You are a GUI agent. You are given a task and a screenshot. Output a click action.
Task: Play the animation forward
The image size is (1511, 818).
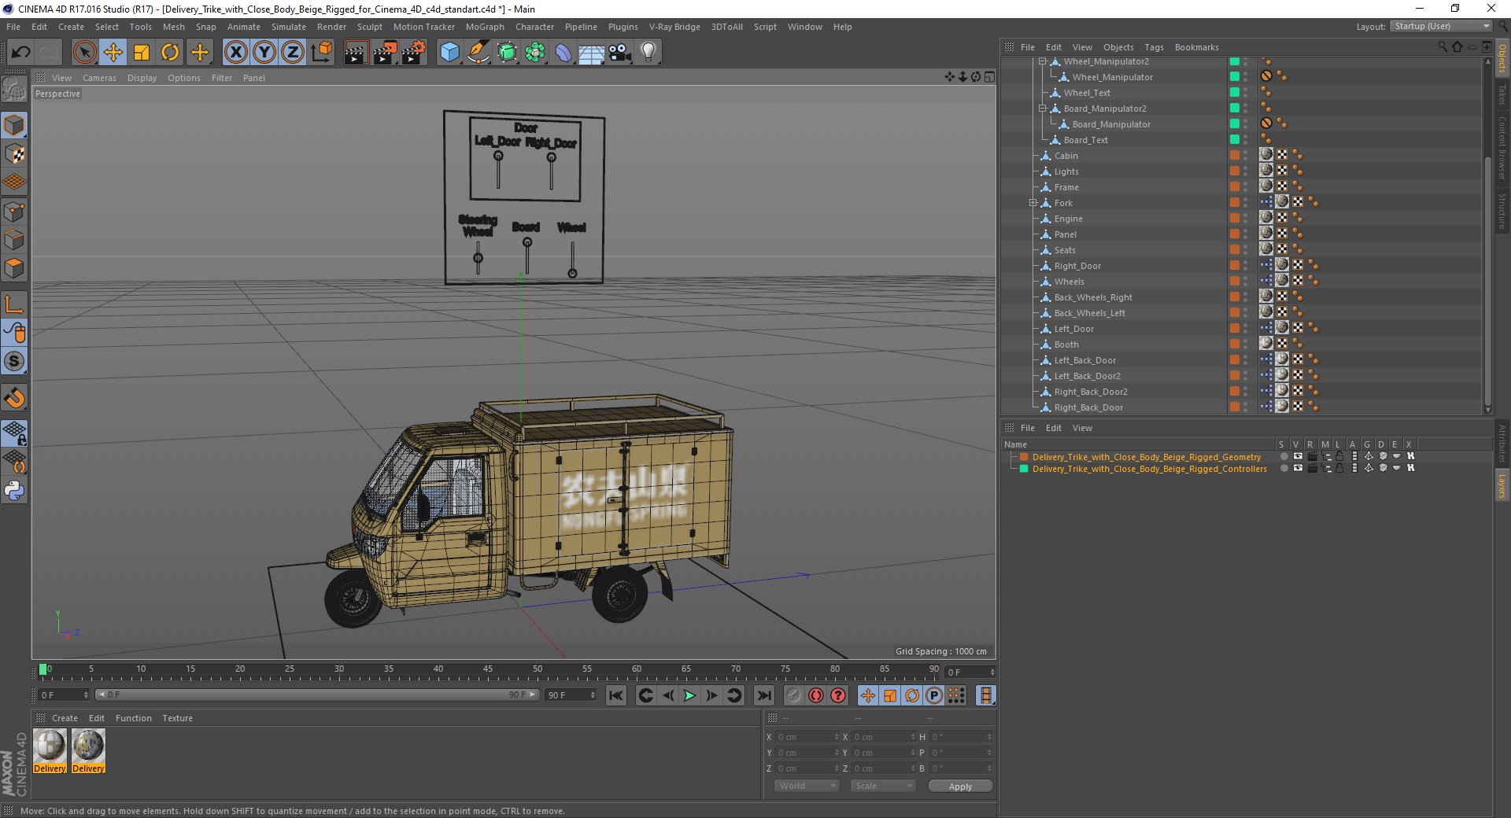coord(689,695)
